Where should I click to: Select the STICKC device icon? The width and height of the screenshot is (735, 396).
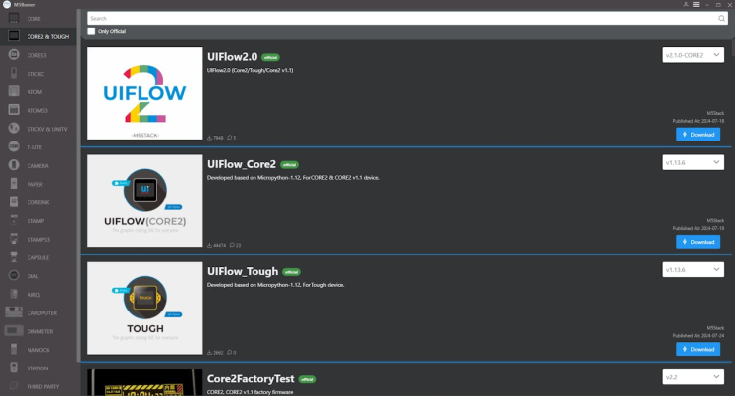pyautogui.click(x=14, y=73)
